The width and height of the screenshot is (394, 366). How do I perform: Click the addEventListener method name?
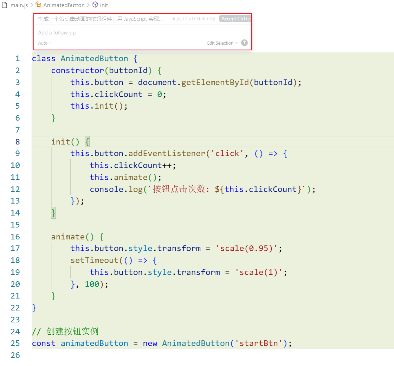pos(167,154)
